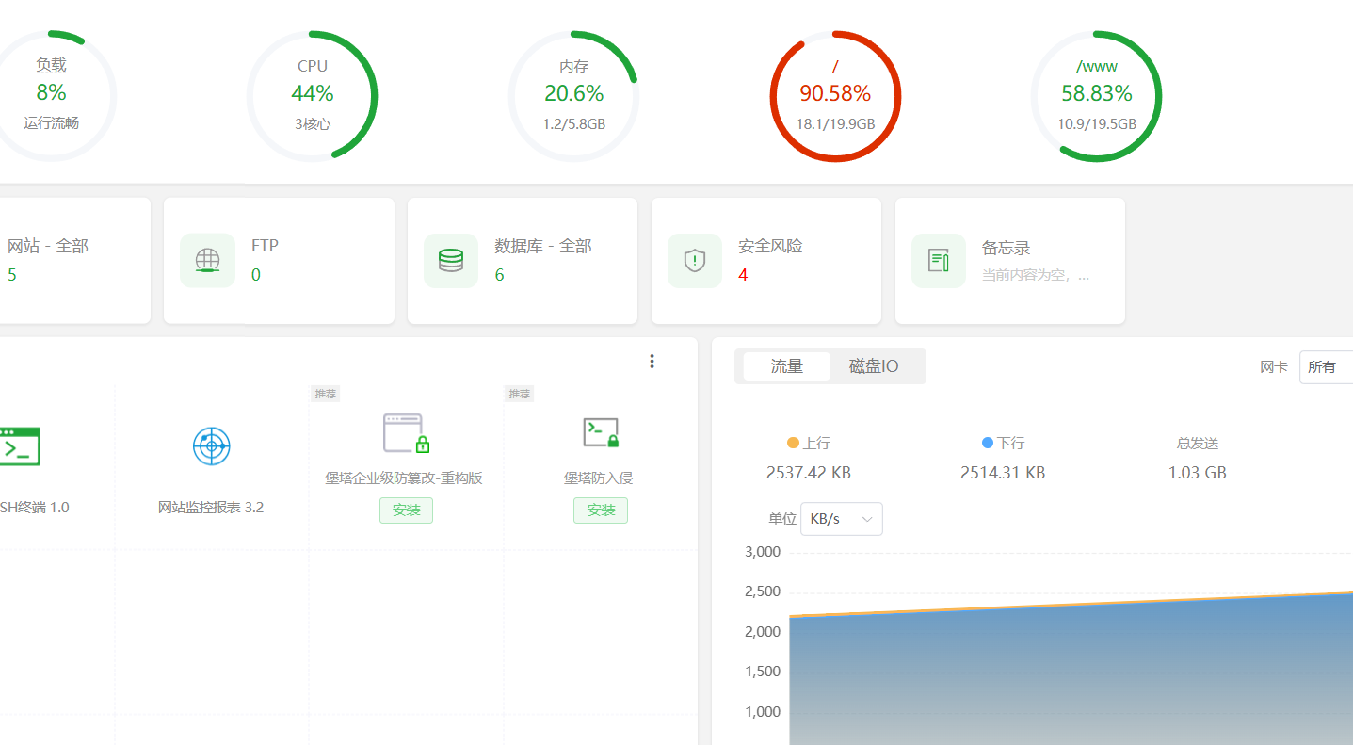Image resolution: width=1353 pixels, height=745 pixels.
Task: Click the 3核心 core count text
Action: (313, 123)
